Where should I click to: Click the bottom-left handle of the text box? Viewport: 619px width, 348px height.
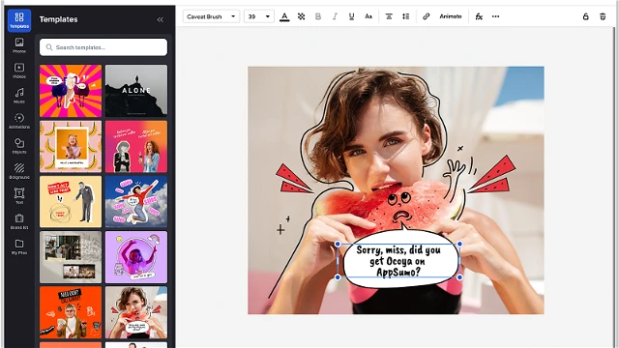tap(338, 277)
